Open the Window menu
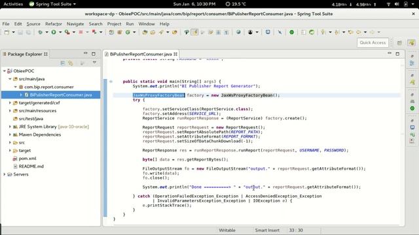Viewport: 419px width, 235px height. click(x=147, y=23)
